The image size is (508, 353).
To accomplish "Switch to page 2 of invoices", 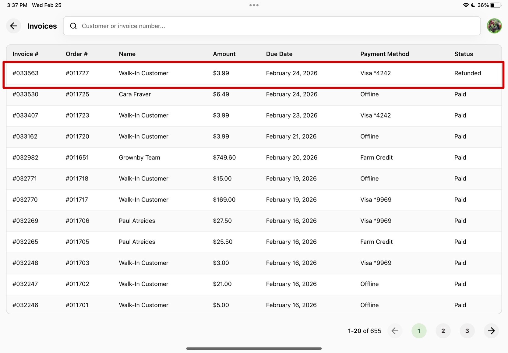I will [443, 331].
